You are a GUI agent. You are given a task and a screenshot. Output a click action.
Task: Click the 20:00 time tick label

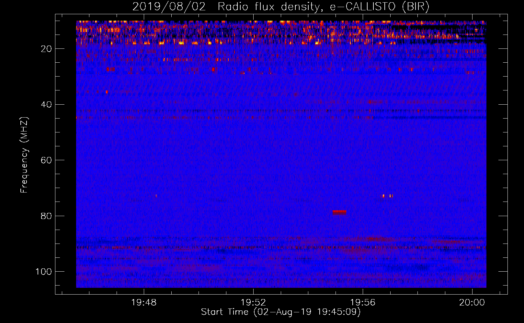(472, 303)
